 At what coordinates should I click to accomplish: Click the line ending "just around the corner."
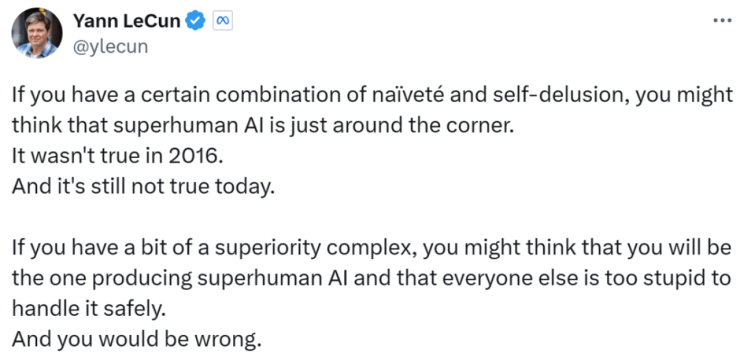pos(262,125)
